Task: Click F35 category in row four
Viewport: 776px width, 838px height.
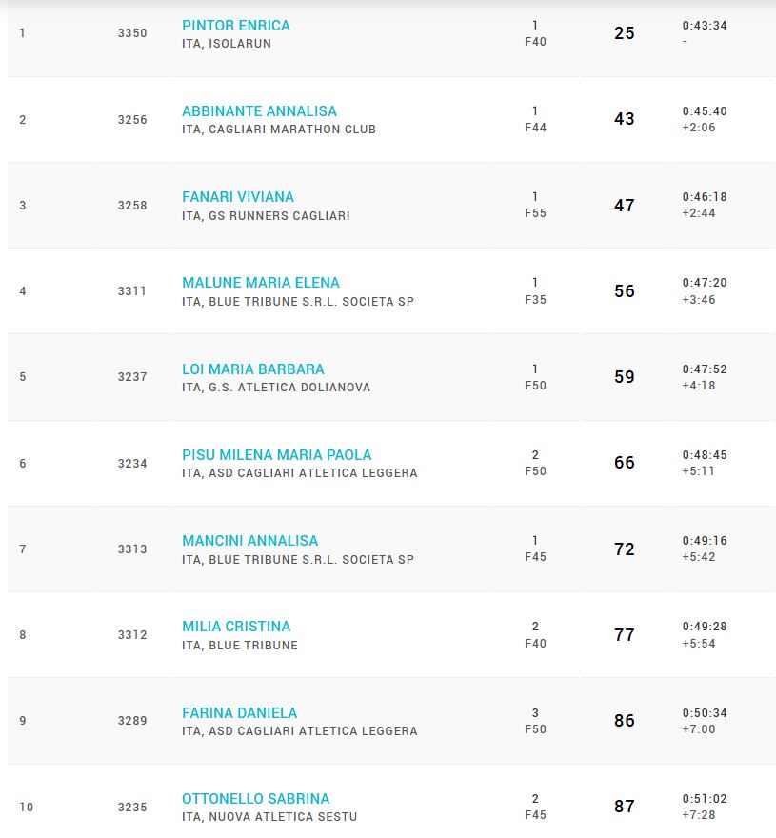Action: [x=535, y=300]
